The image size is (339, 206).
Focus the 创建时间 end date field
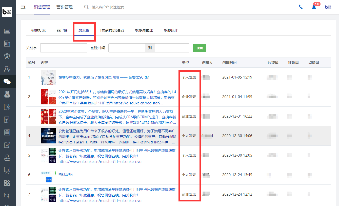[172, 48]
